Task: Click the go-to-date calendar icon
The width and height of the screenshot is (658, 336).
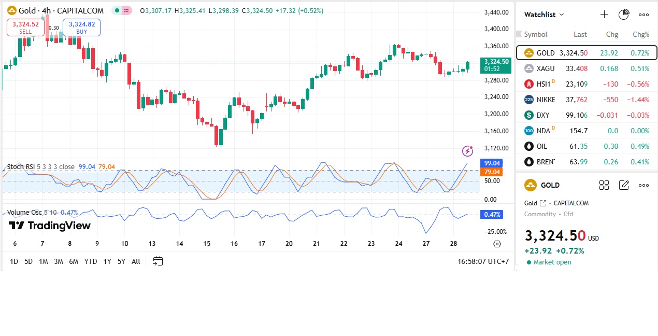Action: pyautogui.click(x=158, y=261)
